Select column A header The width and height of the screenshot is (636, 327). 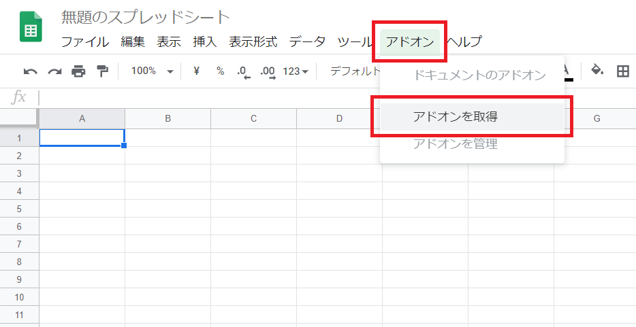(82, 118)
